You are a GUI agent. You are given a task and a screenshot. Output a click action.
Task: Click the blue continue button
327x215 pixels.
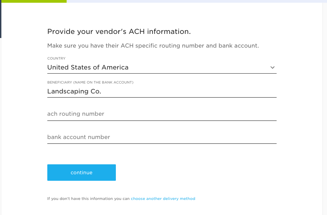coord(82,173)
